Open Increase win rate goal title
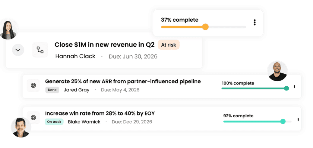The height and width of the screenshot is (148, 313). point(100,113)
